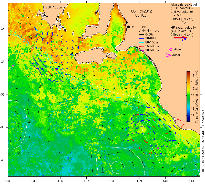
Task: Click the latitude axis label '-35'
Action: 3,29
